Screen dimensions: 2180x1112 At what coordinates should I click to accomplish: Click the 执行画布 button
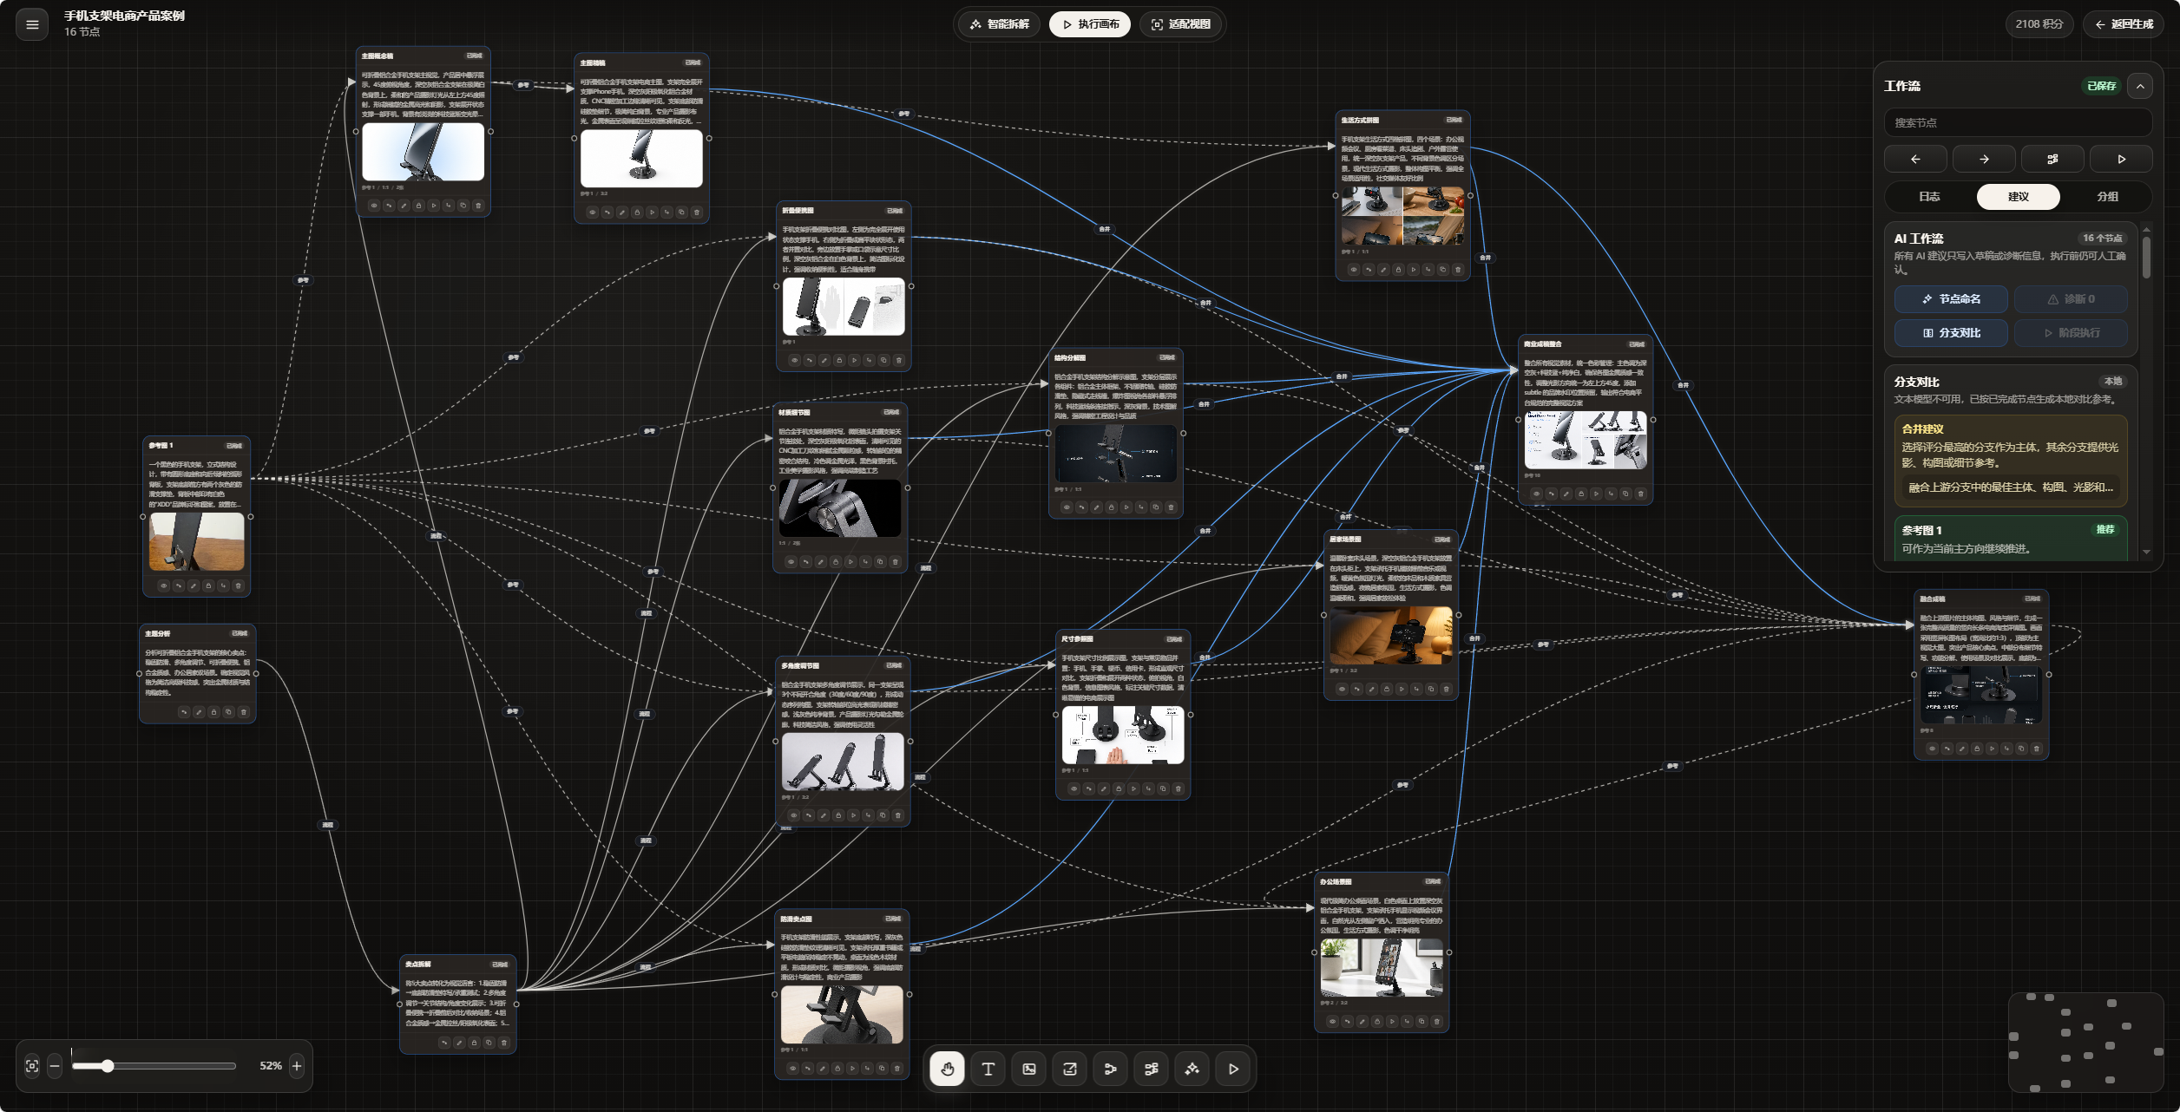1090,24
